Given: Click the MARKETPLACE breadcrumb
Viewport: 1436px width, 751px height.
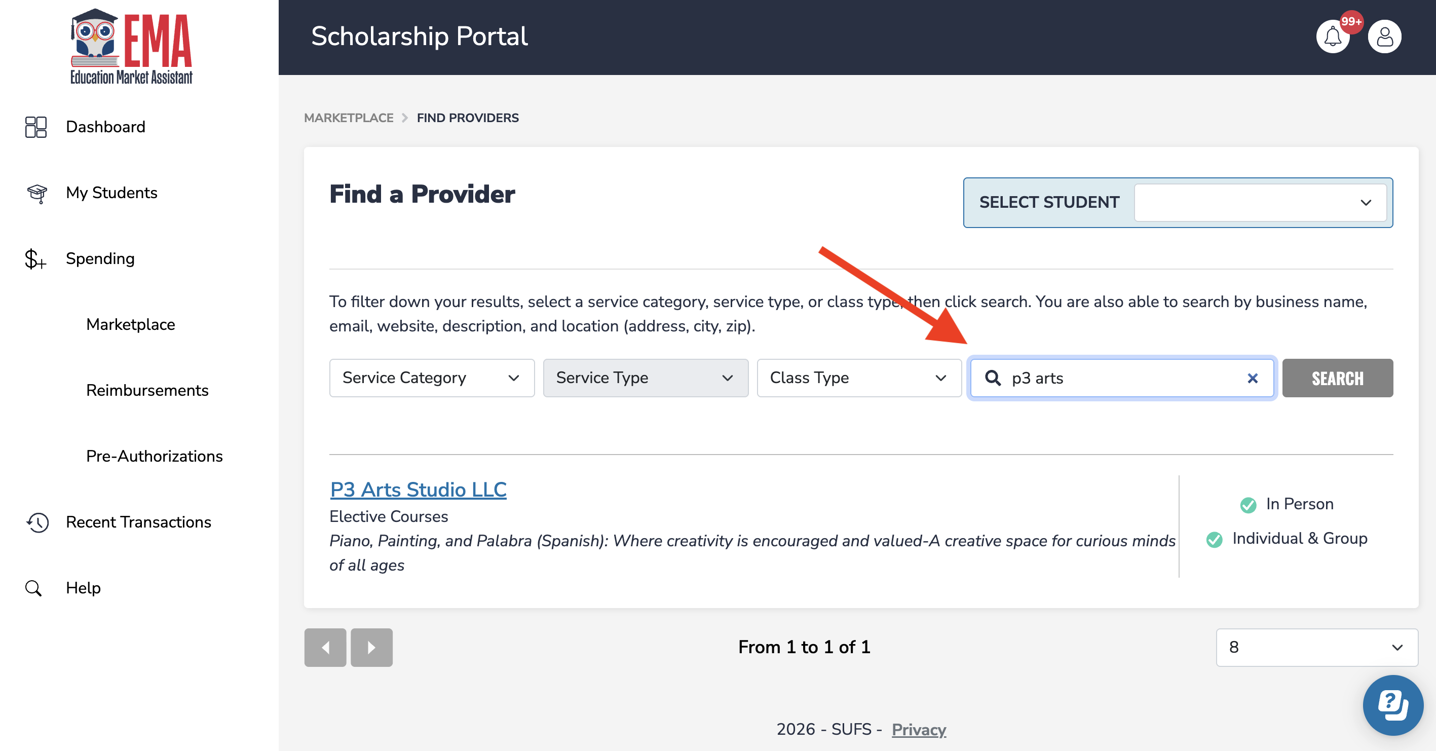Looking at the screenshot, I should 349,118.
